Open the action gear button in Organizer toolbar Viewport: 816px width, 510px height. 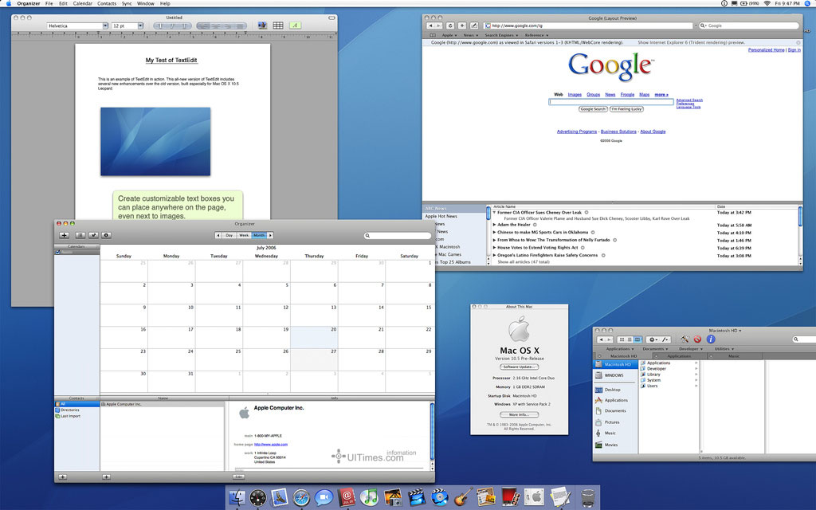106,235
